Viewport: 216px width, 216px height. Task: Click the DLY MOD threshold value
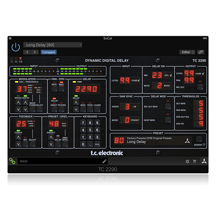(x=198, y=103)
